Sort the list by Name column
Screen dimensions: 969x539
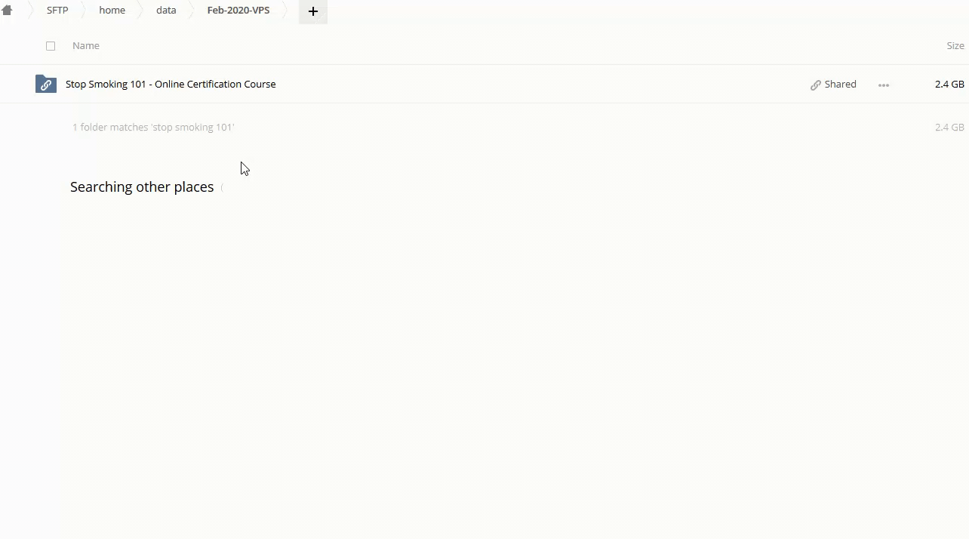85,46
